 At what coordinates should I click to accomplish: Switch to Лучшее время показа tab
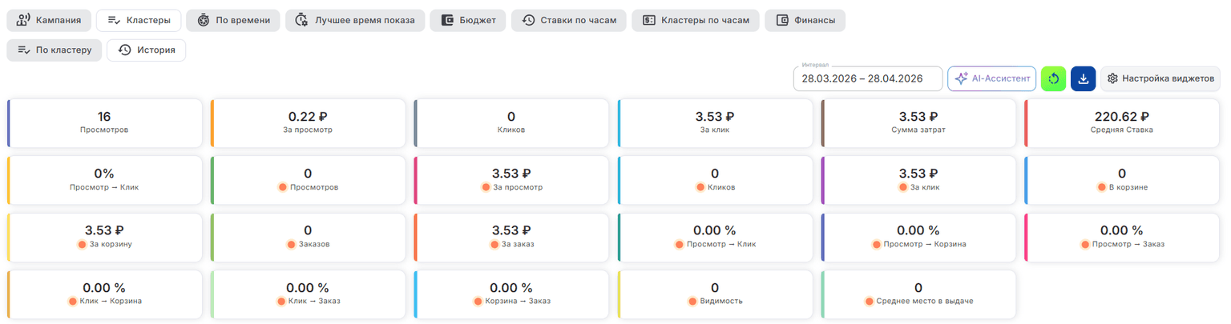354,20
